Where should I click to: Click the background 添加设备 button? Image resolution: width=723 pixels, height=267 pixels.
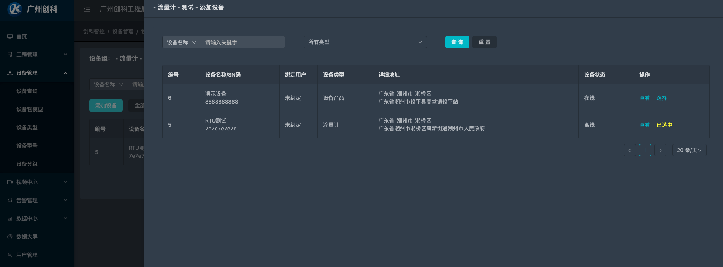coord(106,105)
